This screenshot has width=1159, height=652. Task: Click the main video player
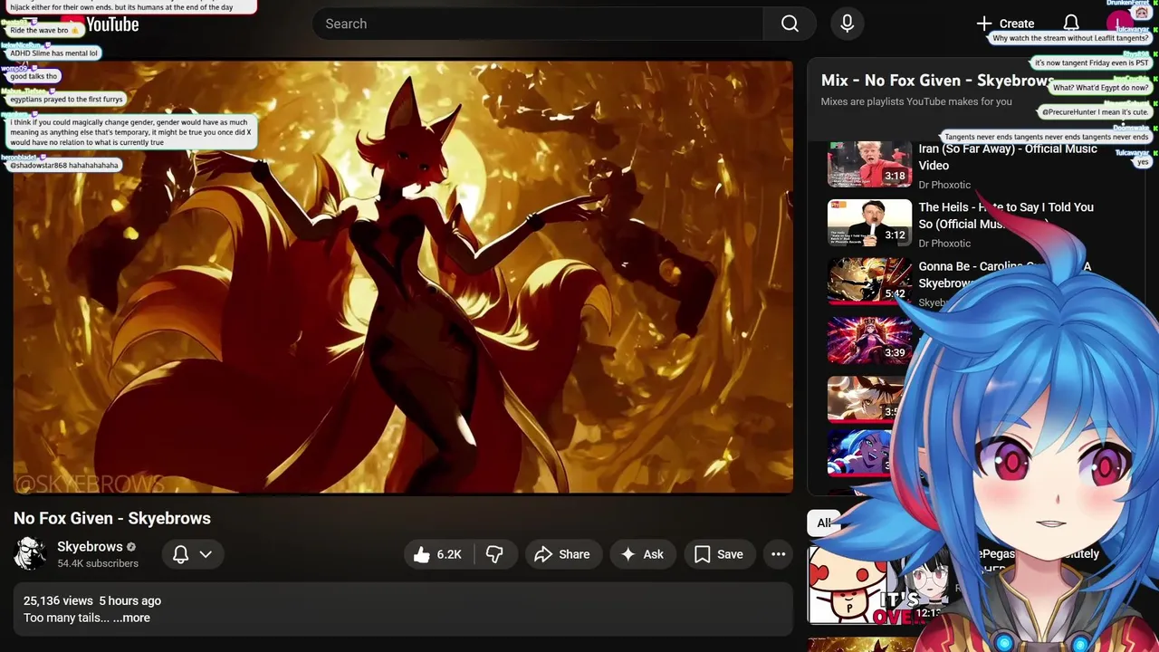coord(403,277)
